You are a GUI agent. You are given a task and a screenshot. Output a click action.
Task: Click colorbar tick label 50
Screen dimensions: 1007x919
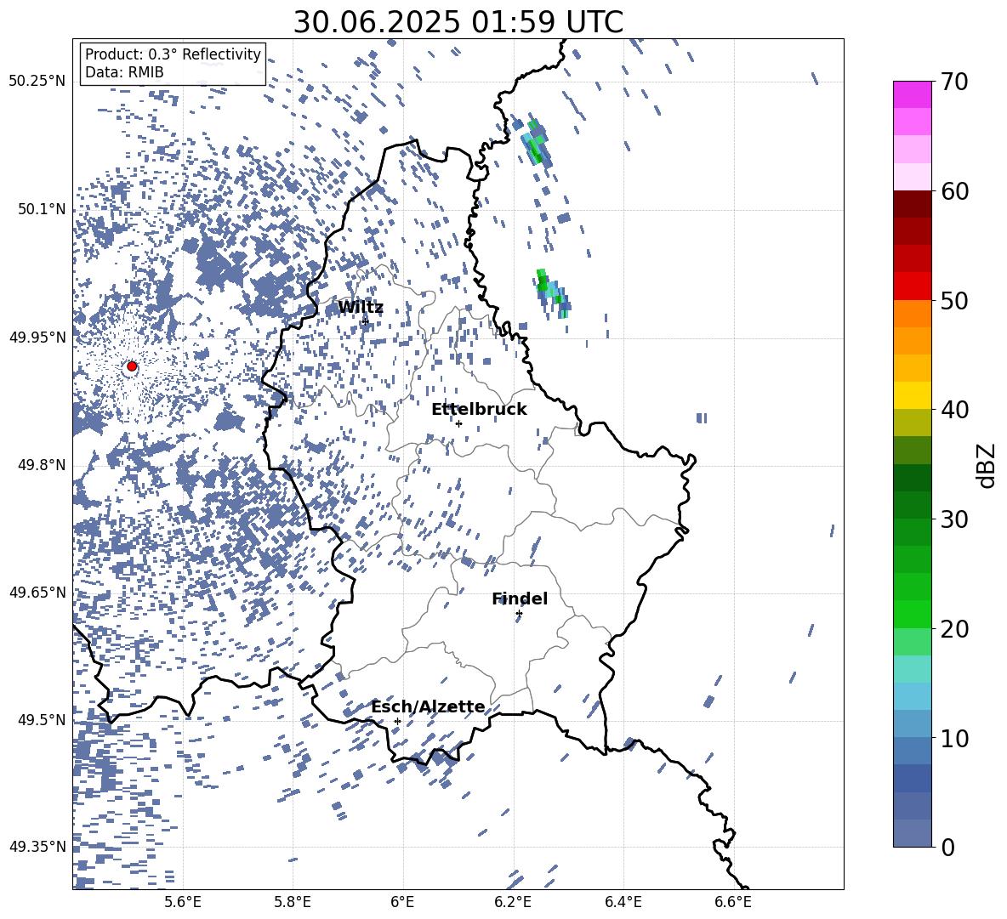tap(954, 301)
